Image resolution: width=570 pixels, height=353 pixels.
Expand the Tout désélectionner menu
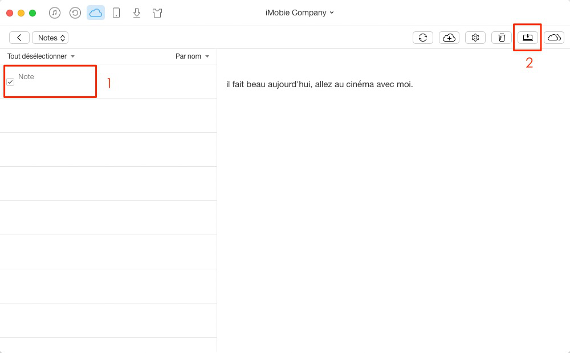pyautogui.click(x=40, y=56)
